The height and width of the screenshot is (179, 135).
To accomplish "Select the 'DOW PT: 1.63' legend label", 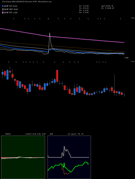I will (x=11, y=12).
